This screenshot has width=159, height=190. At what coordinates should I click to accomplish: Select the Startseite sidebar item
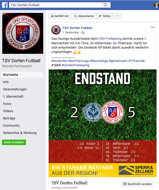[22, 75]
